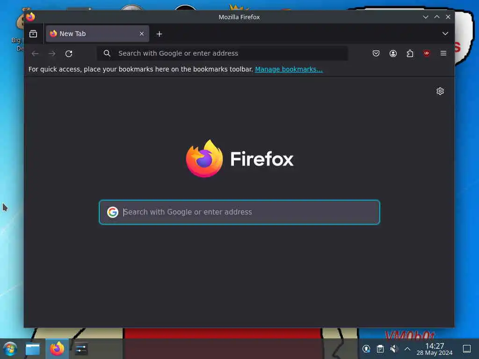Minimize the Mozilla Firefox window
Viewport: 479px width, 359px height.
[425, 17]
